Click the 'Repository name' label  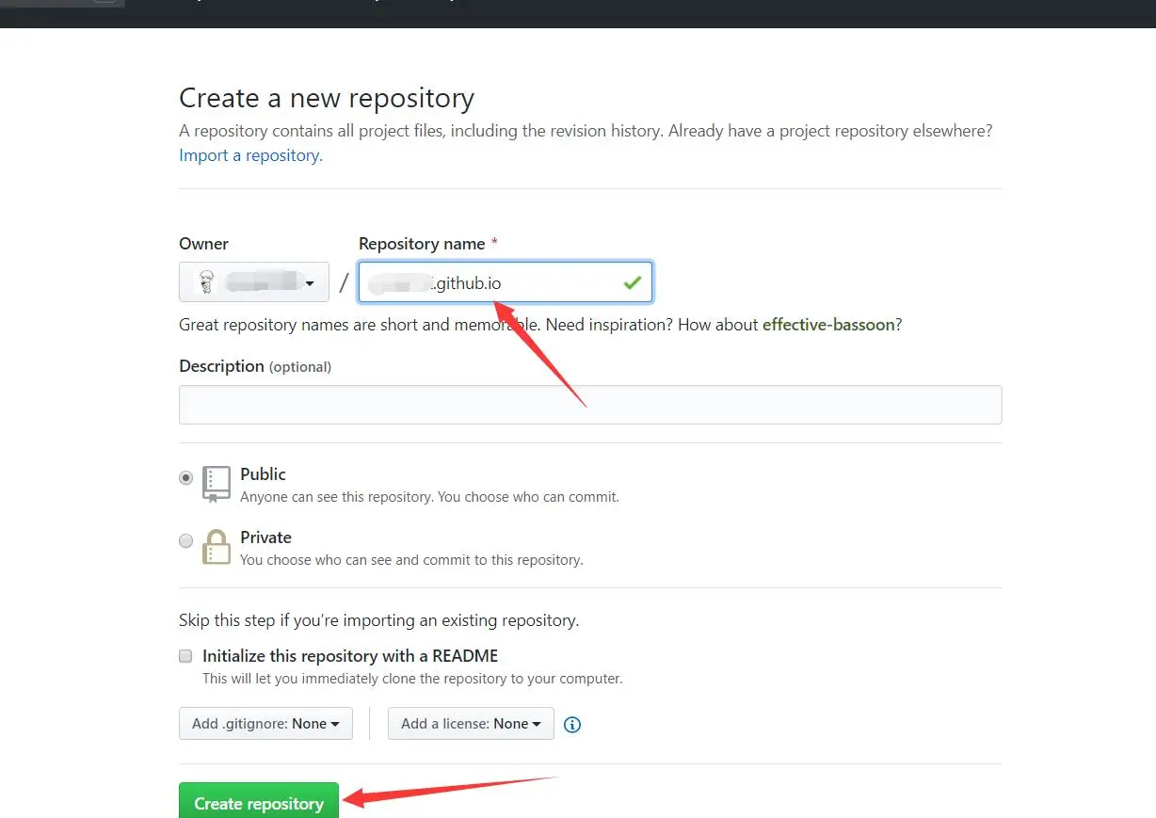point(422,244)
